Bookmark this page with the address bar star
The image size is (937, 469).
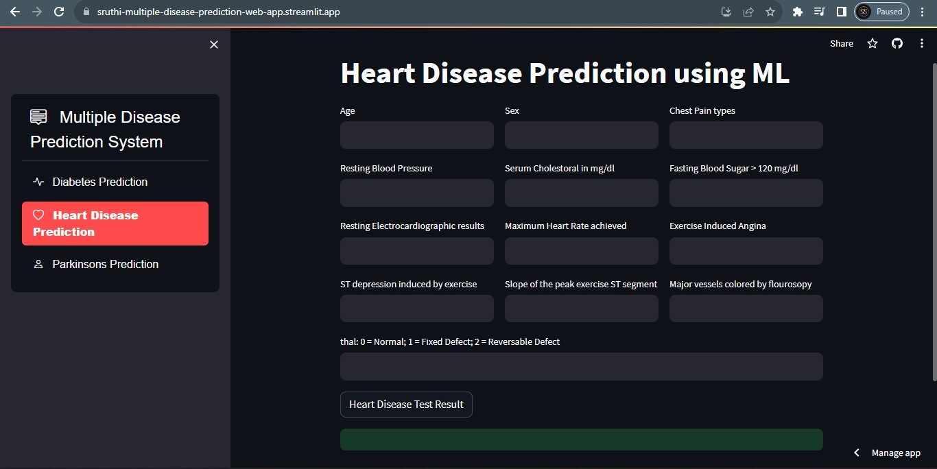click(x=770, y=12)
